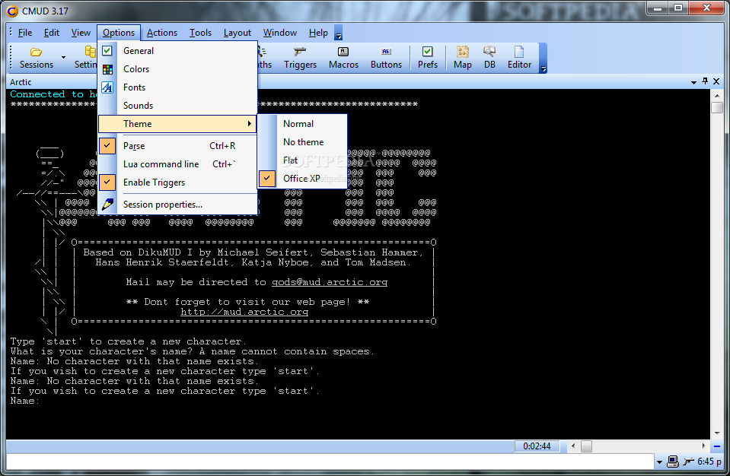The width and height of the screenshot is (730, 476).
Task: Open the Sessions toolbar button
Action: pyautogui.click(x=37, y=58)
